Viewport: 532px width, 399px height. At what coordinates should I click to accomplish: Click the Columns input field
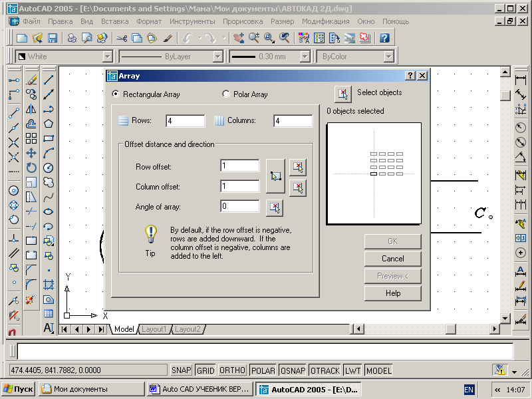click(293, 121)
